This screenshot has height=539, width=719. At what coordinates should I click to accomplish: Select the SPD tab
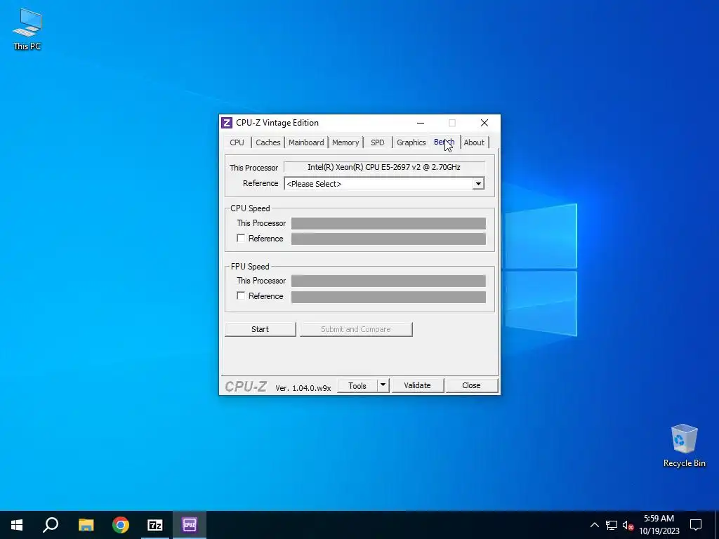(x=377, y=142)
